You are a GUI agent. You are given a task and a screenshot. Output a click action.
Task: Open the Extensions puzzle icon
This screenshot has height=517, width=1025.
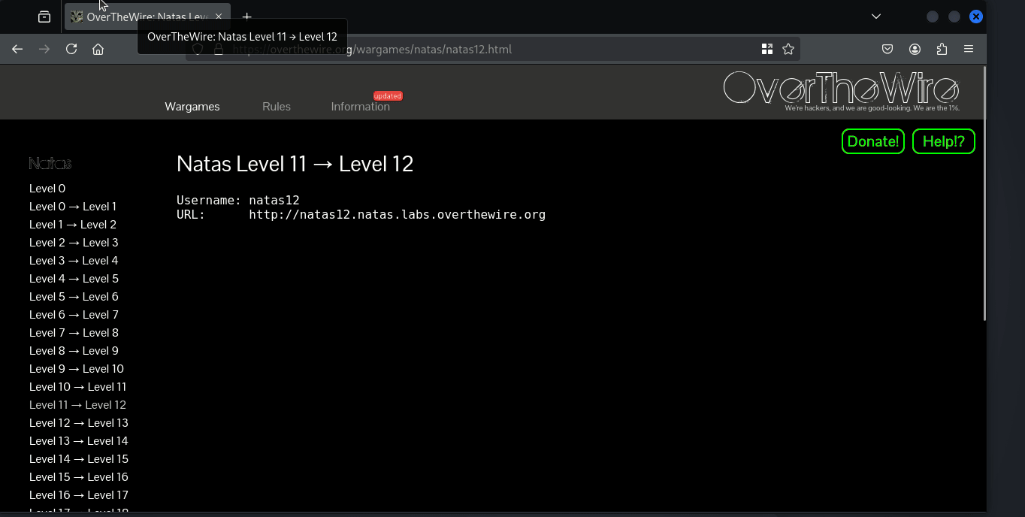(942, 49)
